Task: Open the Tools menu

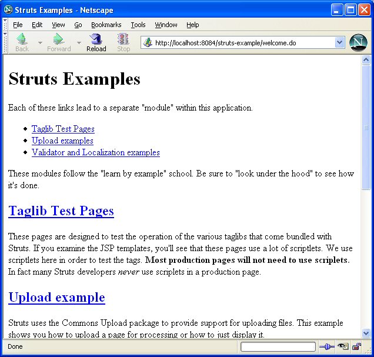Action: tap(138, 25)
